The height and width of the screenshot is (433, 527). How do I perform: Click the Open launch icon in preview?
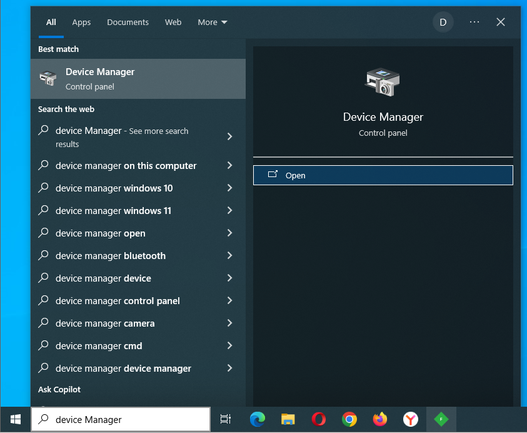(x=273, y=174)
